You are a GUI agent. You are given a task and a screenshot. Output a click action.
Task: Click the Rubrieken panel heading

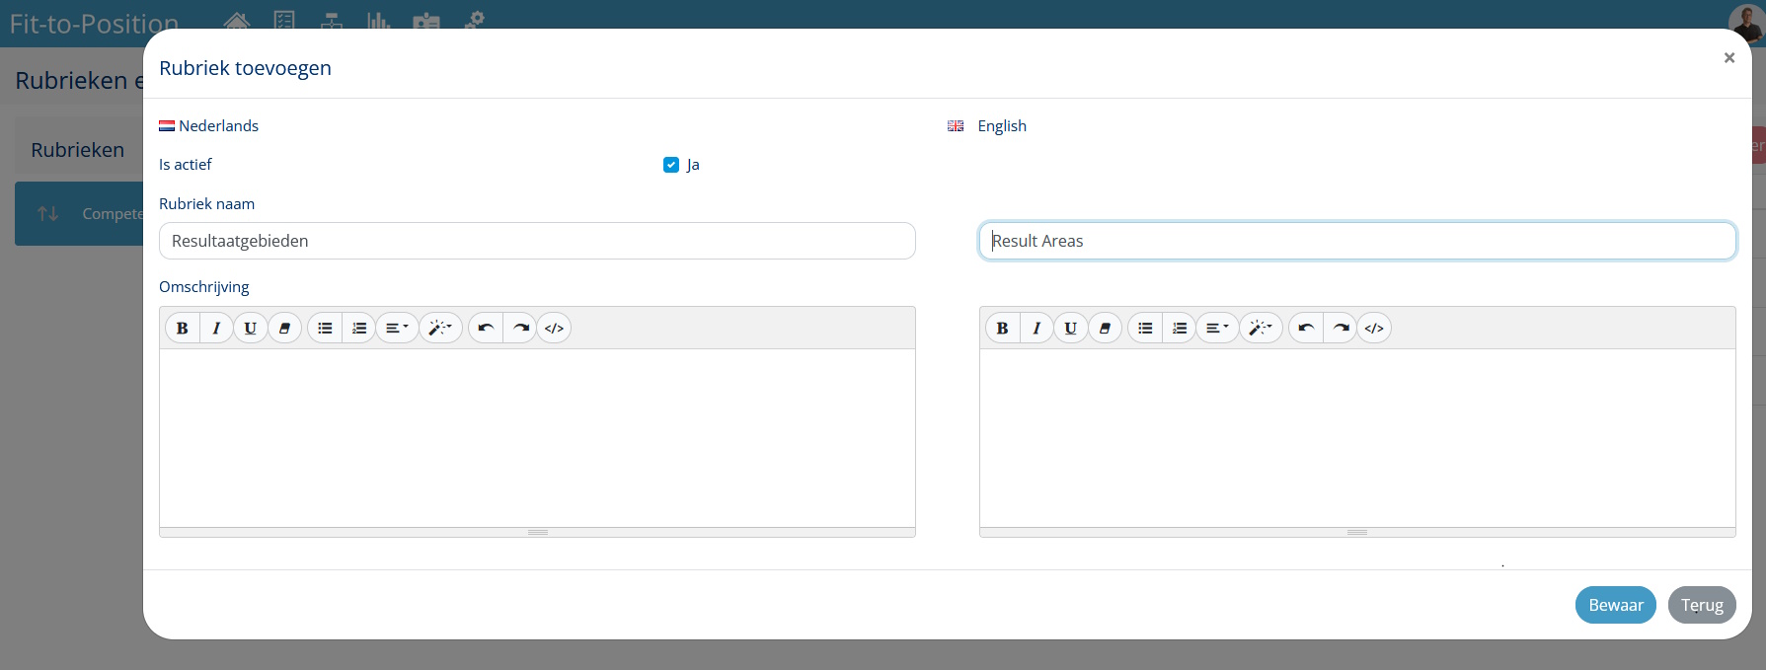pyautogui.click(x=77, y=150)
